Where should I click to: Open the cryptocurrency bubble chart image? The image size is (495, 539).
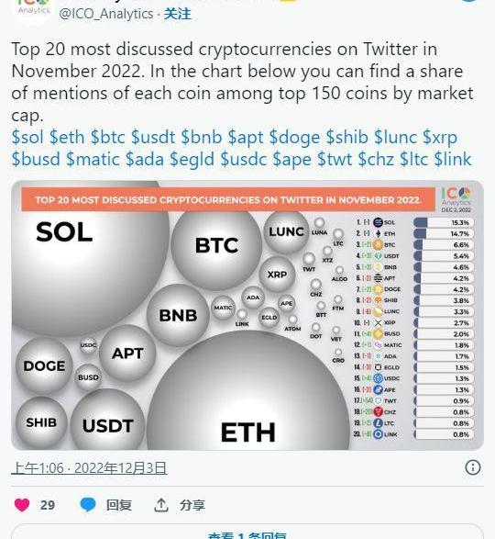click(247, 315)
